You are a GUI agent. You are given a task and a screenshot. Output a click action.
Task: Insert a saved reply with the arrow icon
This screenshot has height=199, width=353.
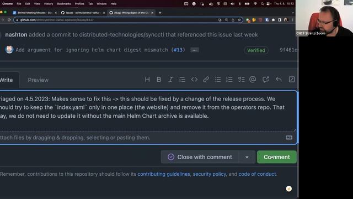pos(279,80)
